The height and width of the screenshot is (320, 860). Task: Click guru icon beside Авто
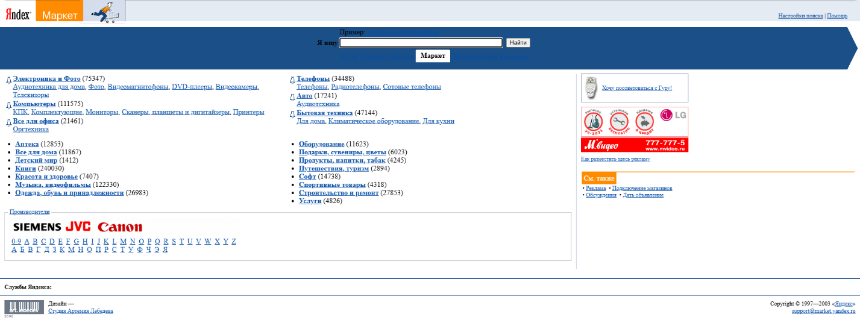pos(292,96)
